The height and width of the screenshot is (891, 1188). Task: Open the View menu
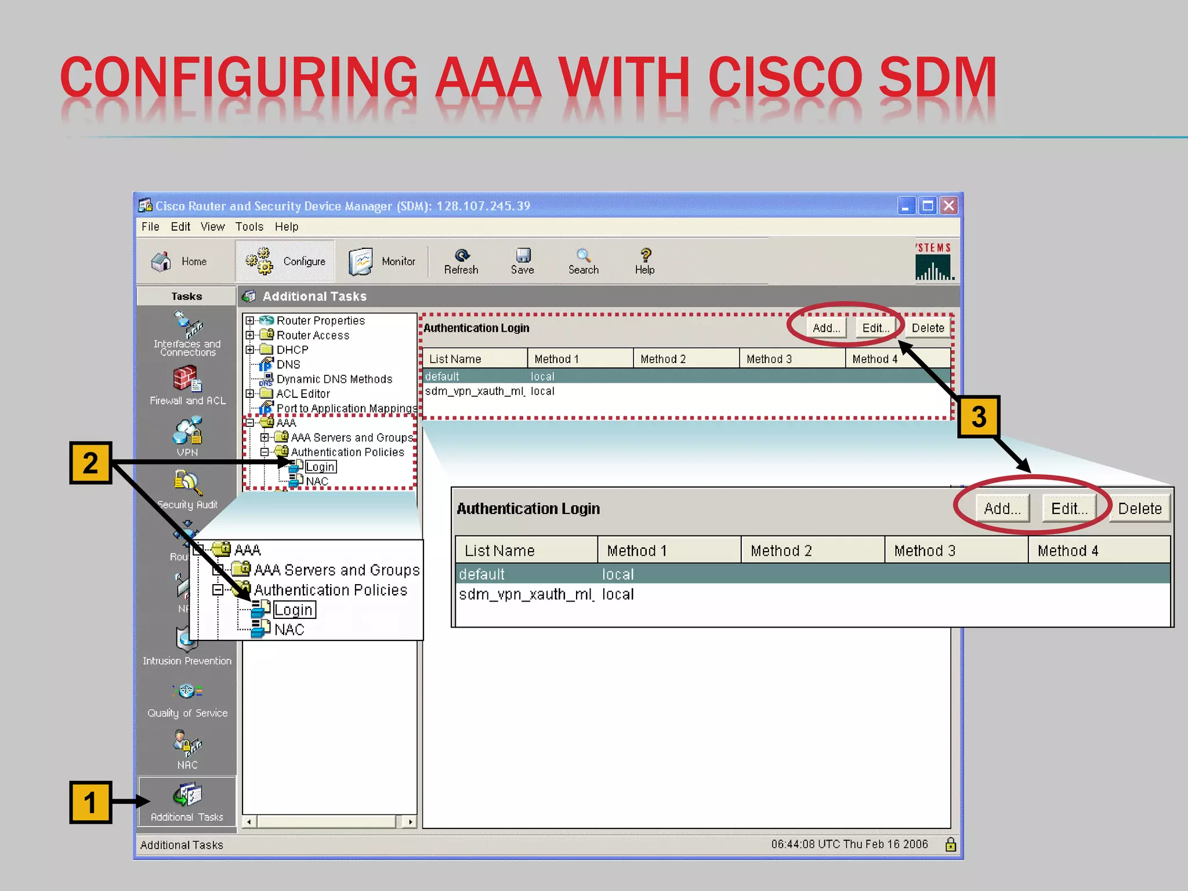tap(212, 227)
